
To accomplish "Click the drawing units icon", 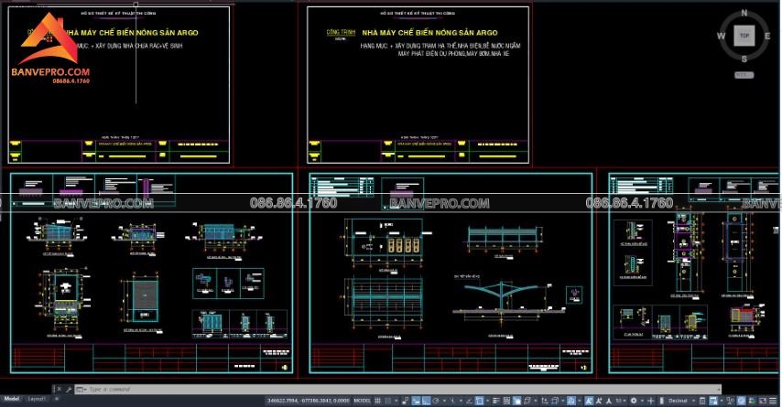I will coord(662,401).
